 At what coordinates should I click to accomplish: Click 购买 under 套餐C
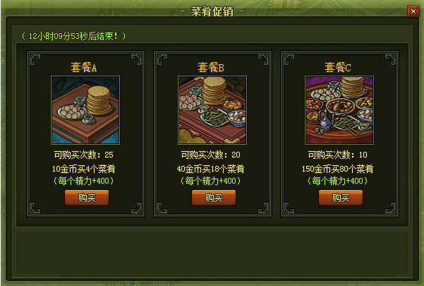tap(341, 198)
